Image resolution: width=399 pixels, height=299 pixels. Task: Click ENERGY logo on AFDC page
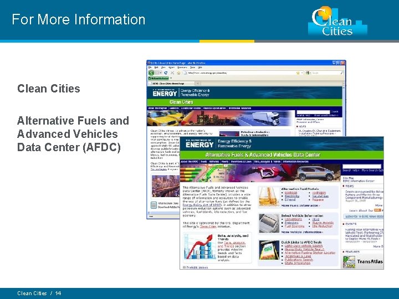click(199, 144)
